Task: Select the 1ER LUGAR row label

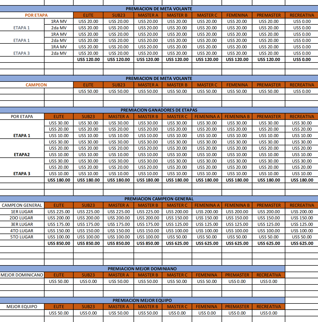Action: (22, 212)
